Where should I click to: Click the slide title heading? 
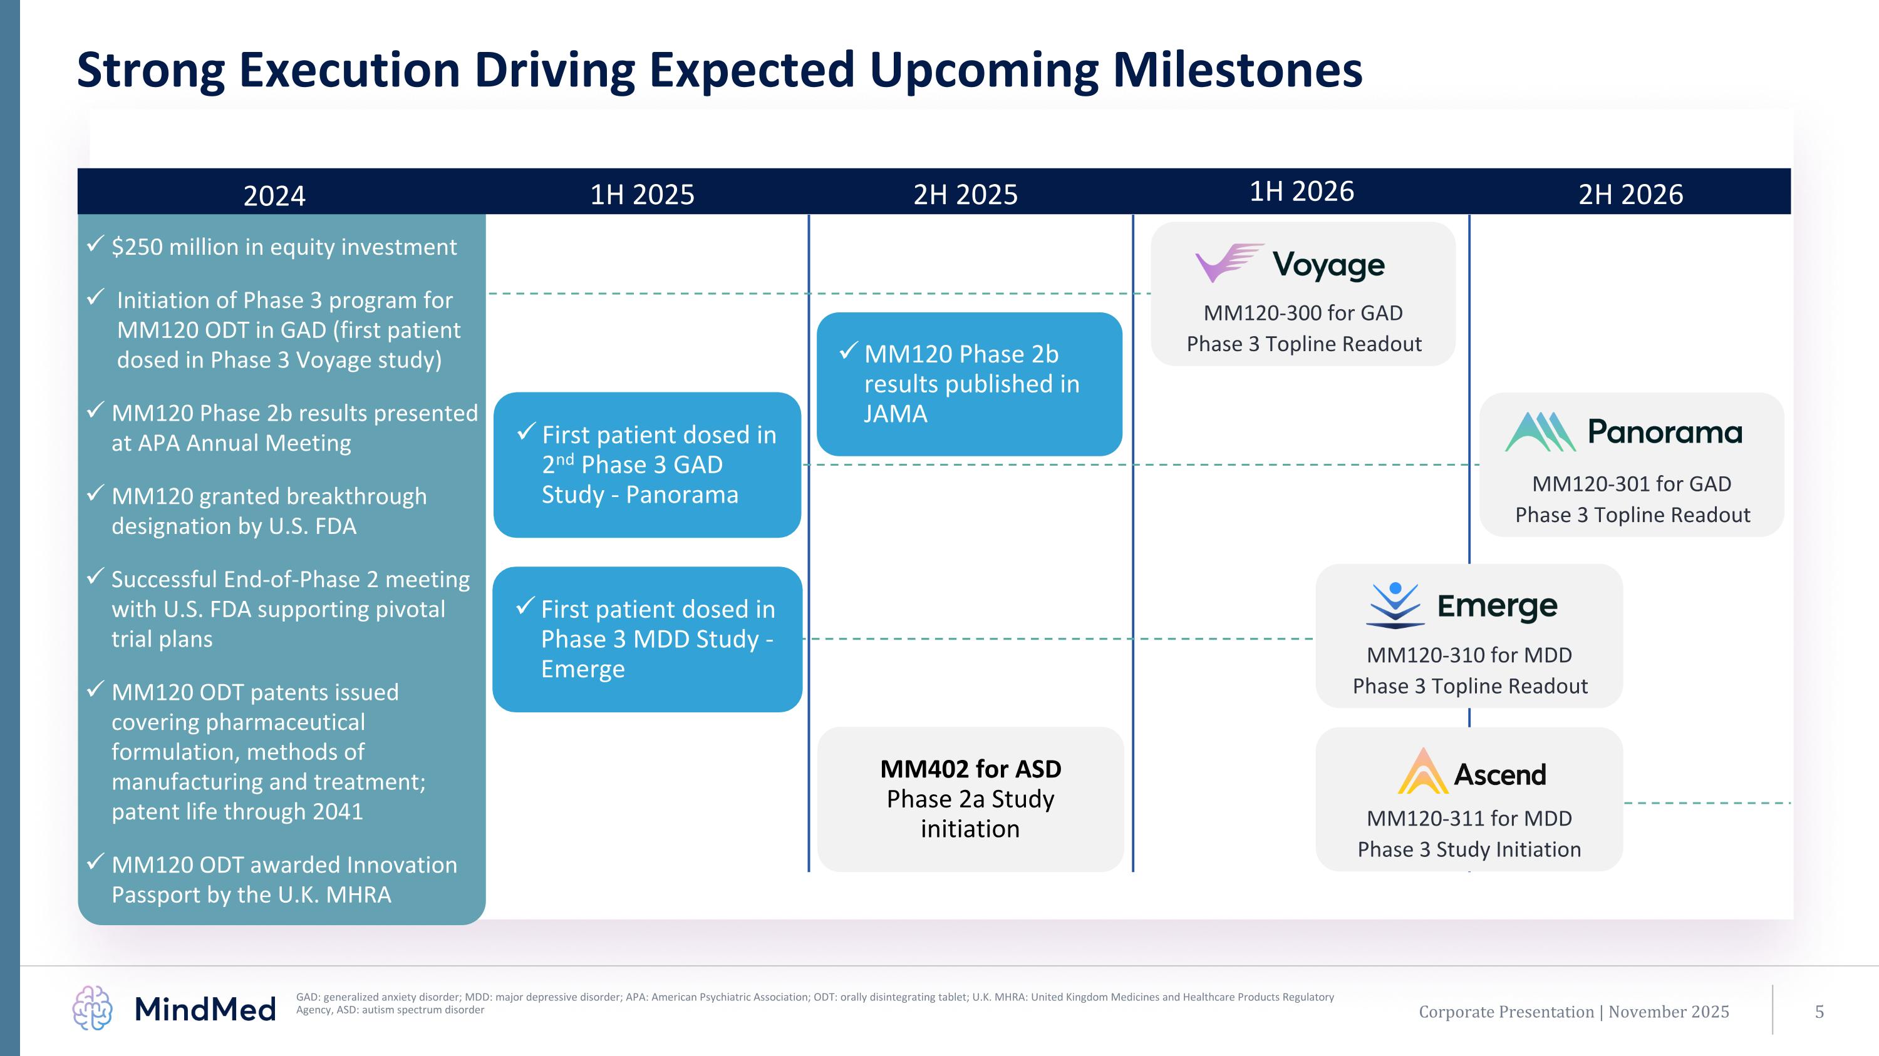719,71
